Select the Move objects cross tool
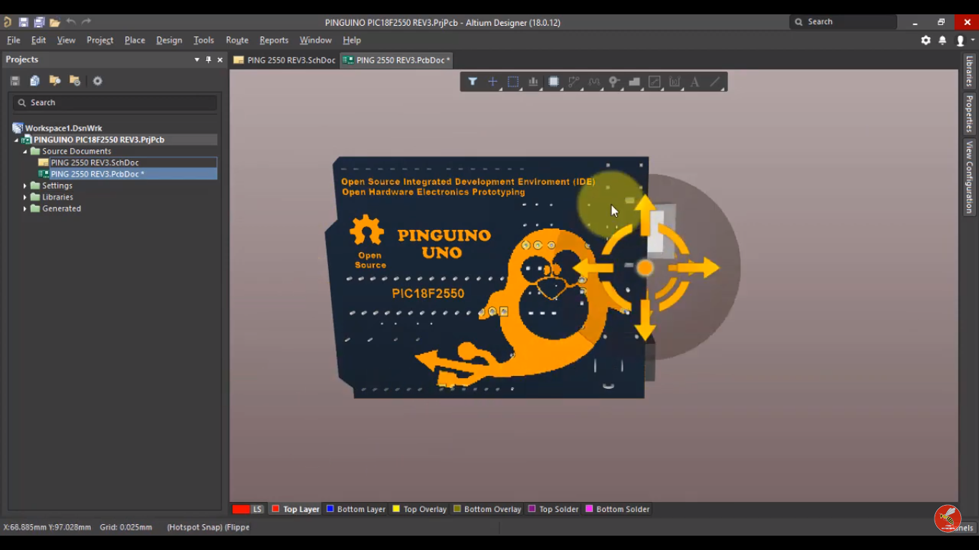 click(492, 82)
